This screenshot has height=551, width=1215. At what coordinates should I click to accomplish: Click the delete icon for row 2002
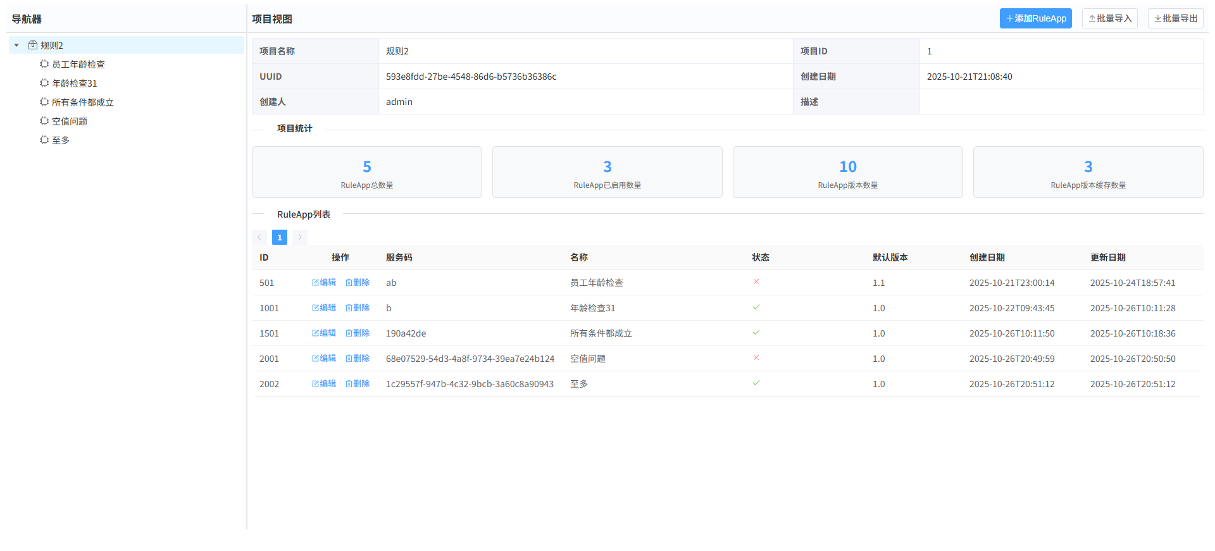pos(349,384)
